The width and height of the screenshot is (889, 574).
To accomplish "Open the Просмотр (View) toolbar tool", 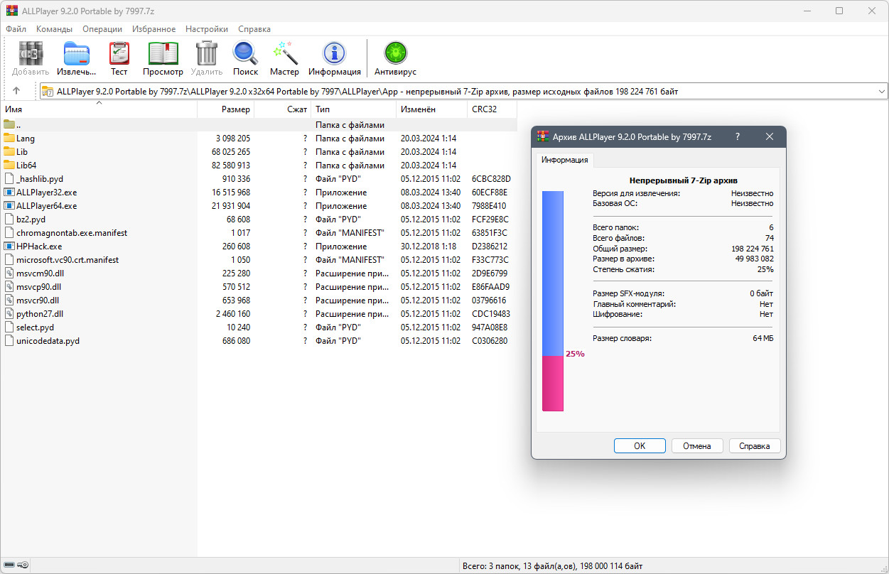I will coord(163,54).
